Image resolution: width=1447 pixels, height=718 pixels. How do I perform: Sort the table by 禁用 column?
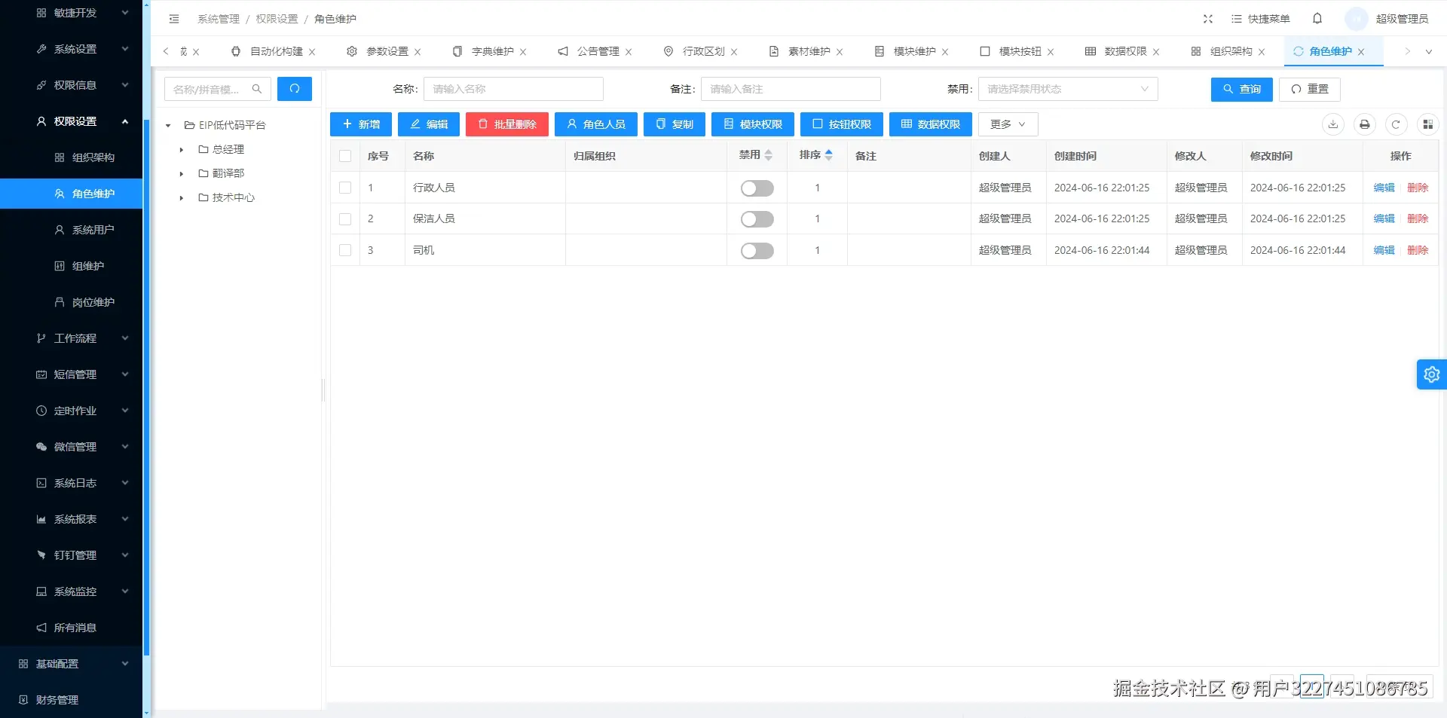769,155
